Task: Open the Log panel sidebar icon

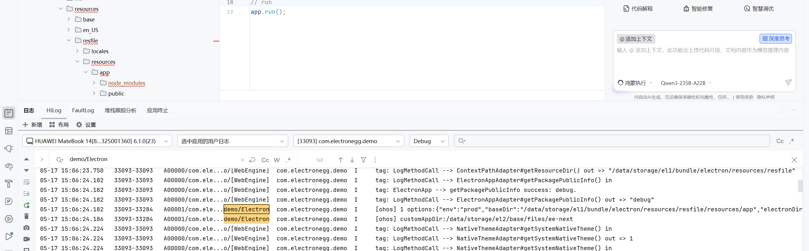Action: coord(9,113)
